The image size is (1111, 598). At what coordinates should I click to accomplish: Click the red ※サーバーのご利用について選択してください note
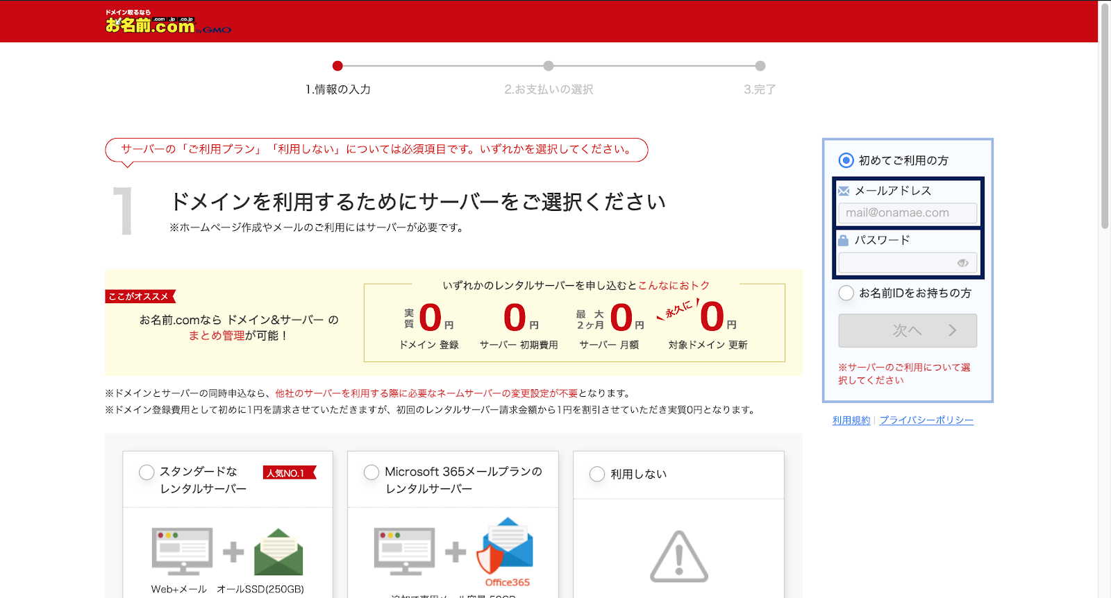point(904,374)
